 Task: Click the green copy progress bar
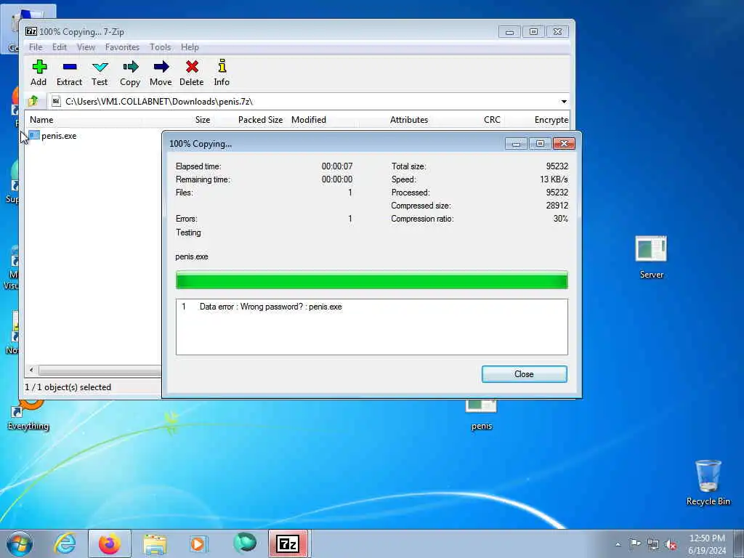[x=371, y=280]
